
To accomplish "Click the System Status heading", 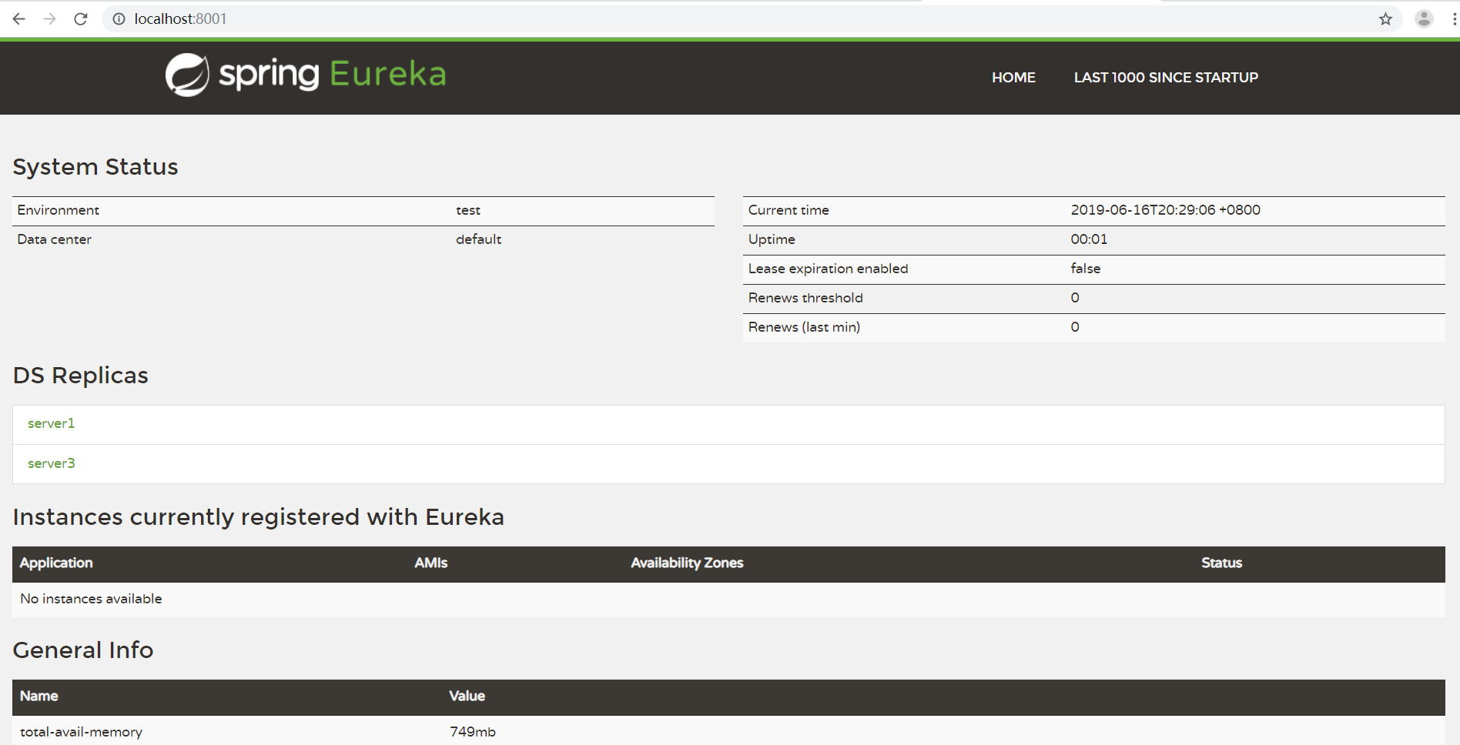I will click(95, 167).
